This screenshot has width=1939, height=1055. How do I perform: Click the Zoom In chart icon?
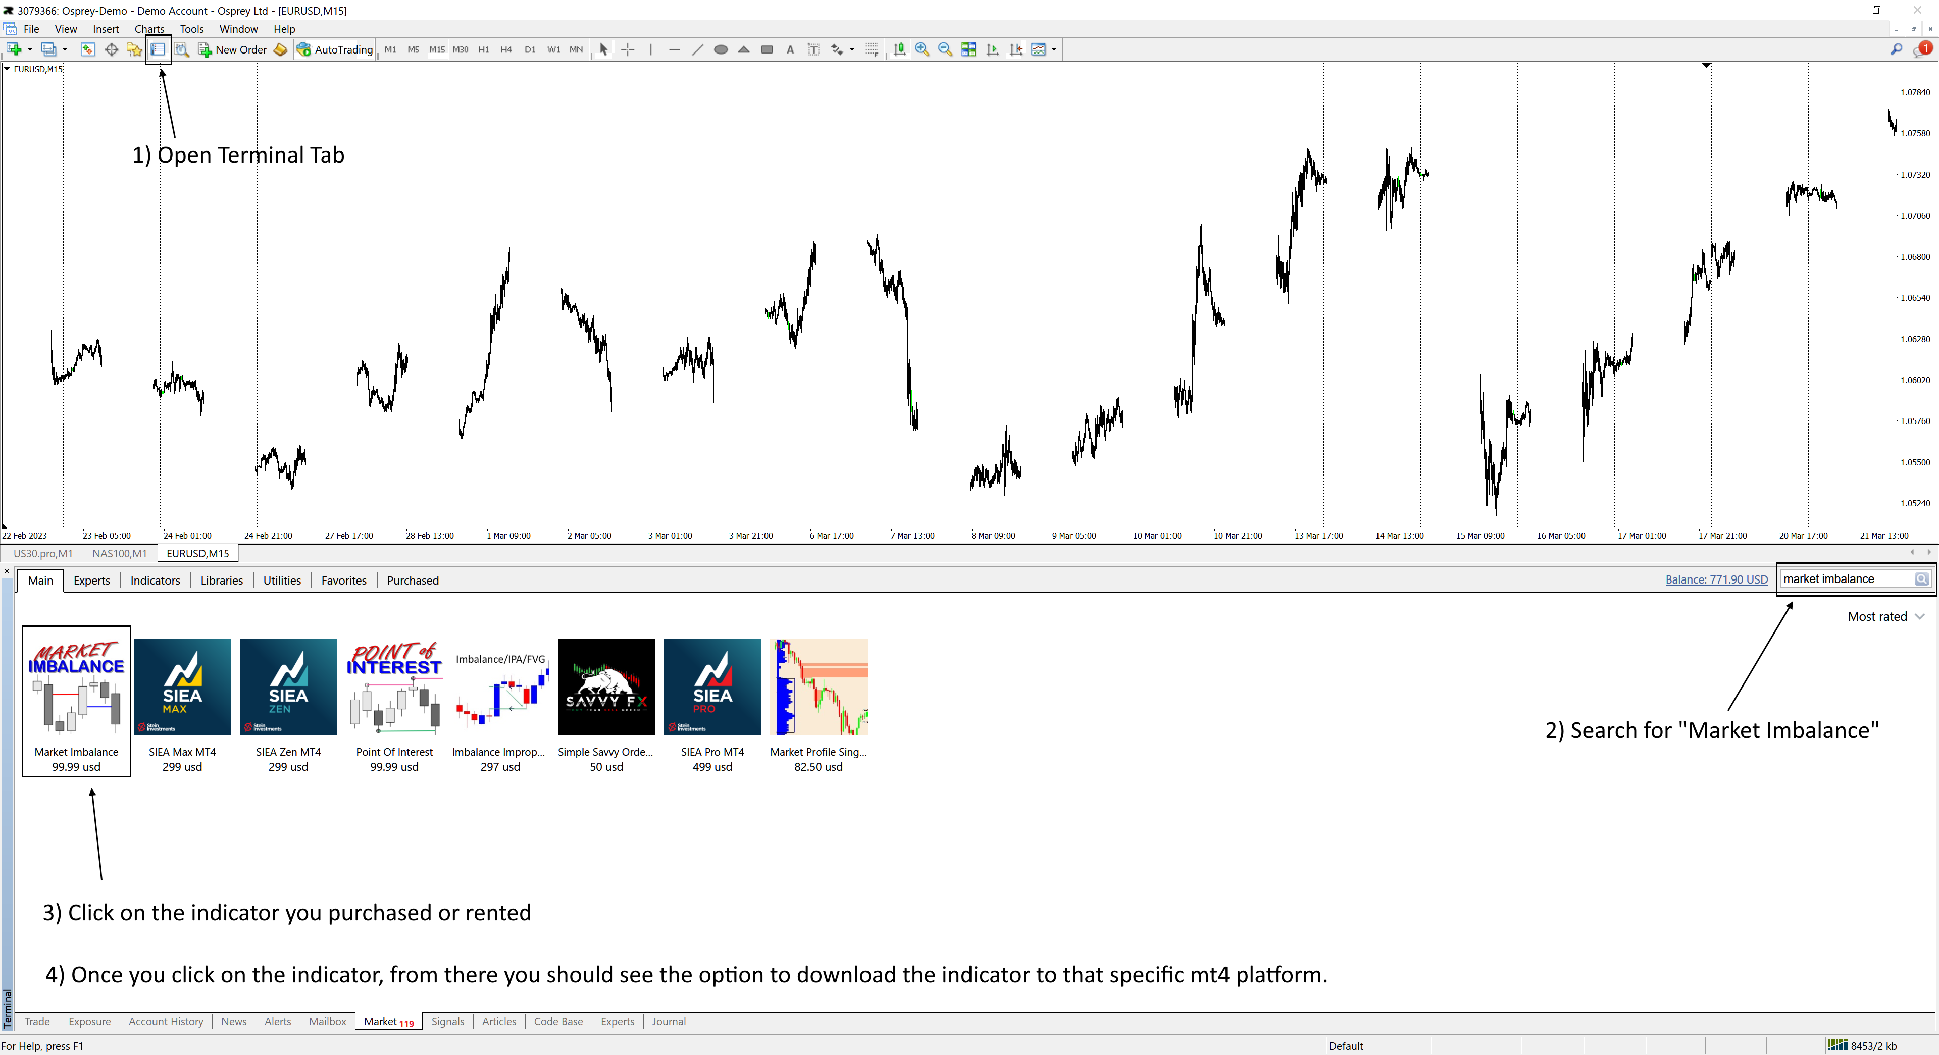tap(922, 49)
